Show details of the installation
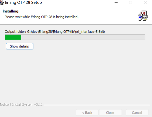The height and width of the screenshot is (117, 152). click(x=19, y=46)
